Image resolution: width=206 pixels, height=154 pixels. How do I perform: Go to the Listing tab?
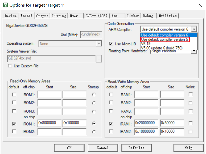point(59,16)
